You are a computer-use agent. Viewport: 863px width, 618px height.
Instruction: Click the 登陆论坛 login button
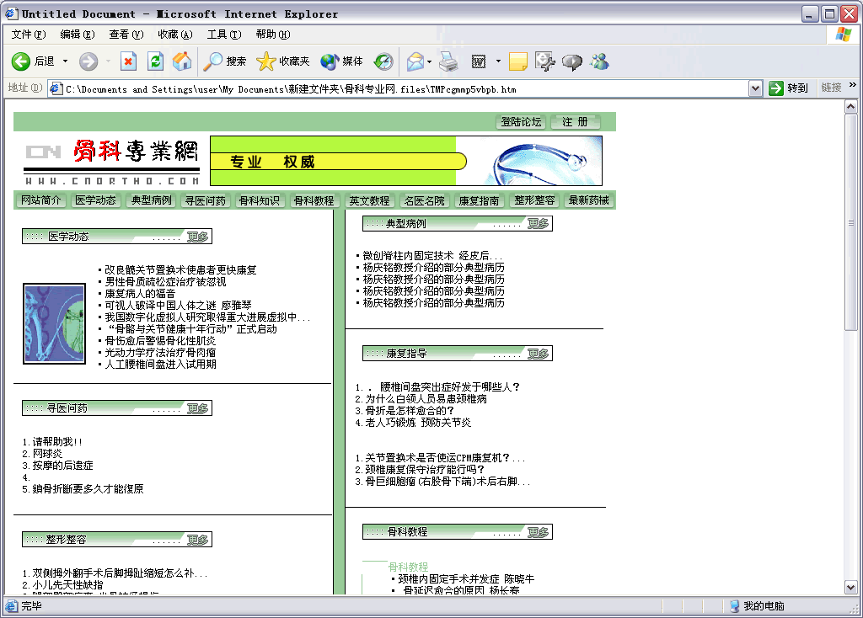(521, 122)
